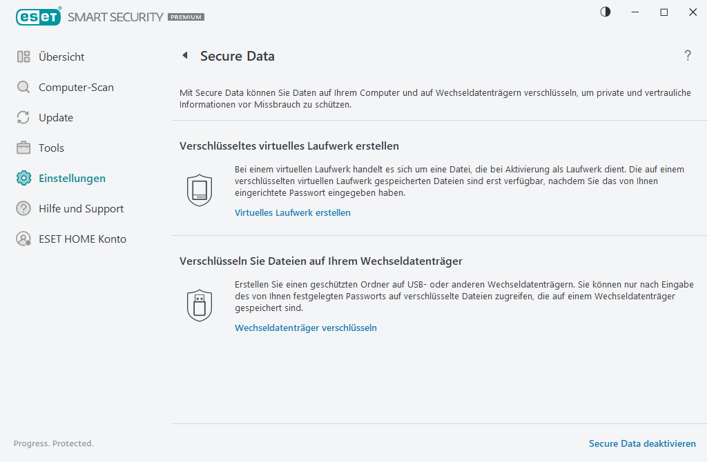Click the Computer-Scan magnifier icon
This screenshot has height=462, width=707.
23,87
